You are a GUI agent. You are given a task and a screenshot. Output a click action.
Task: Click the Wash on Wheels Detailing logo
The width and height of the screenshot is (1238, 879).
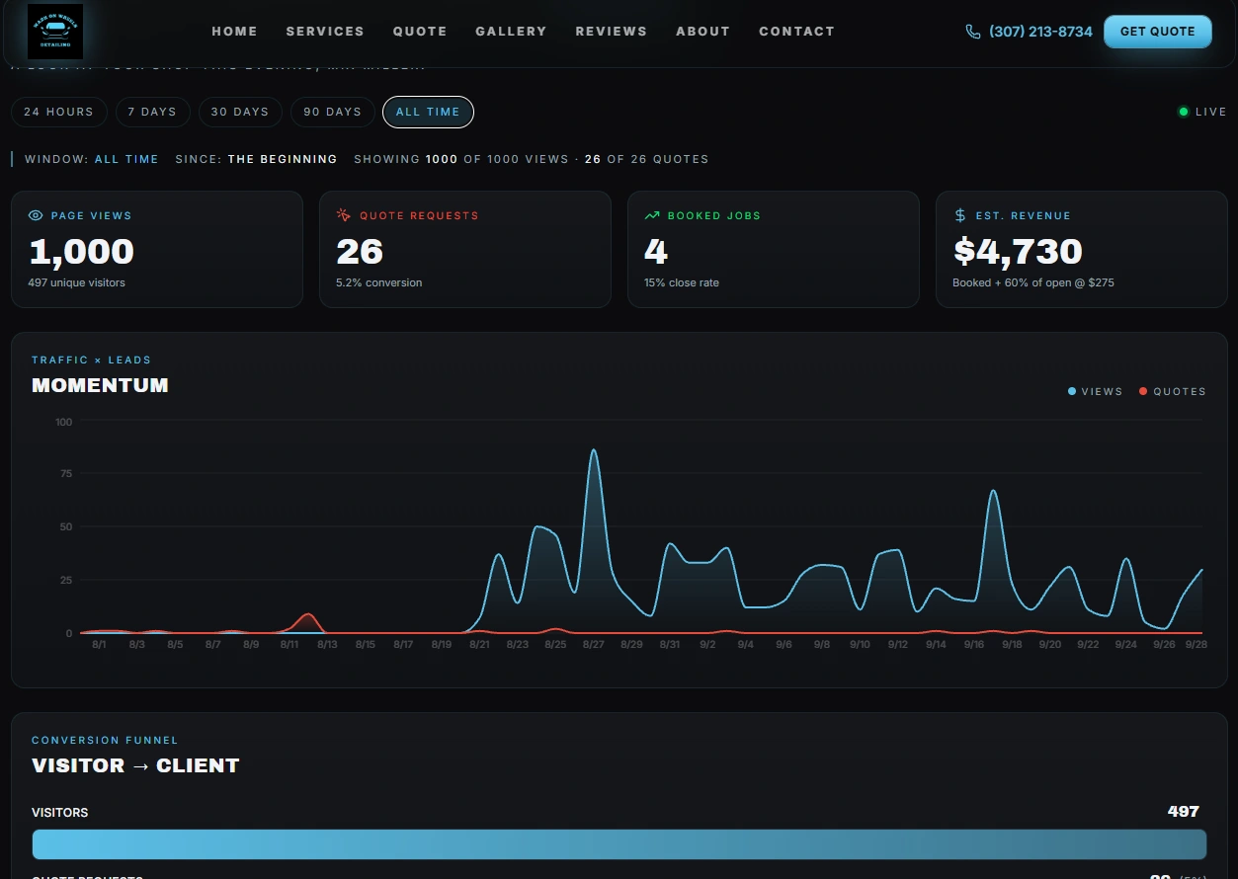click(55, 32)
